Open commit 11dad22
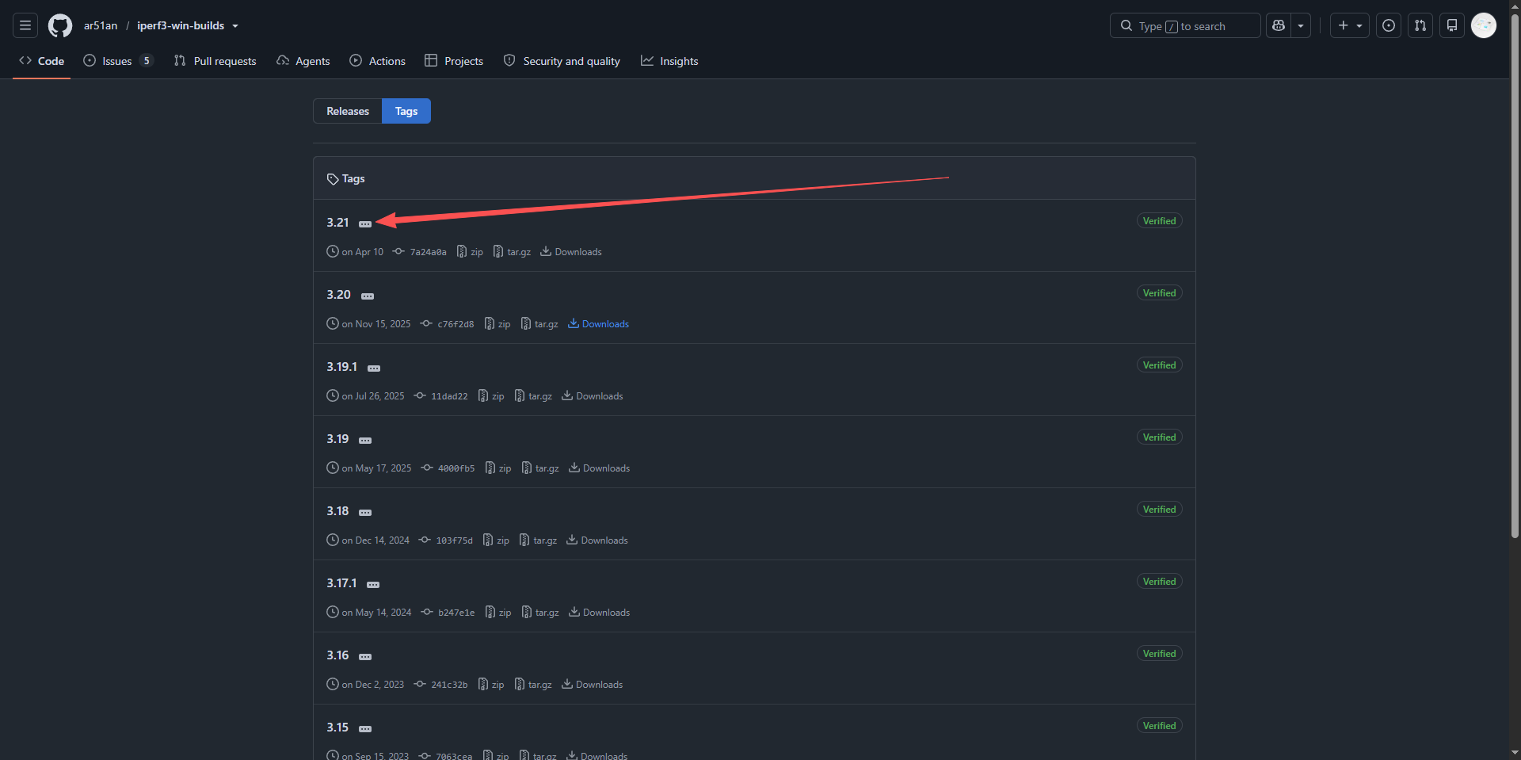This screenshot has height=760, width=1521. click(441, 396)
